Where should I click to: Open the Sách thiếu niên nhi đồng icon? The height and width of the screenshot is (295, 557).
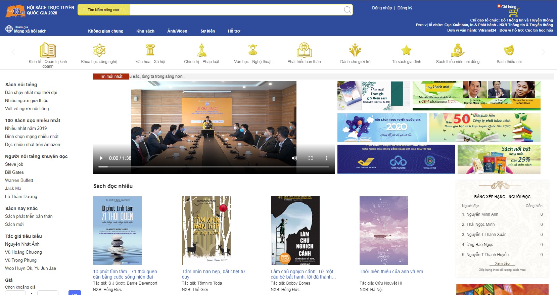(458, 50)
